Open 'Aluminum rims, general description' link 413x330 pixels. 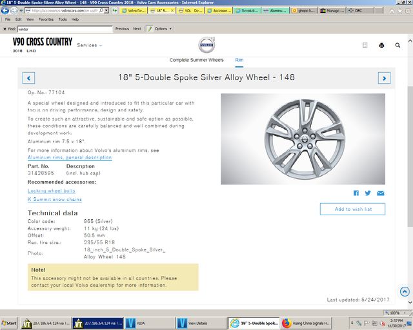pyautogui.click(x=70, y=157)
